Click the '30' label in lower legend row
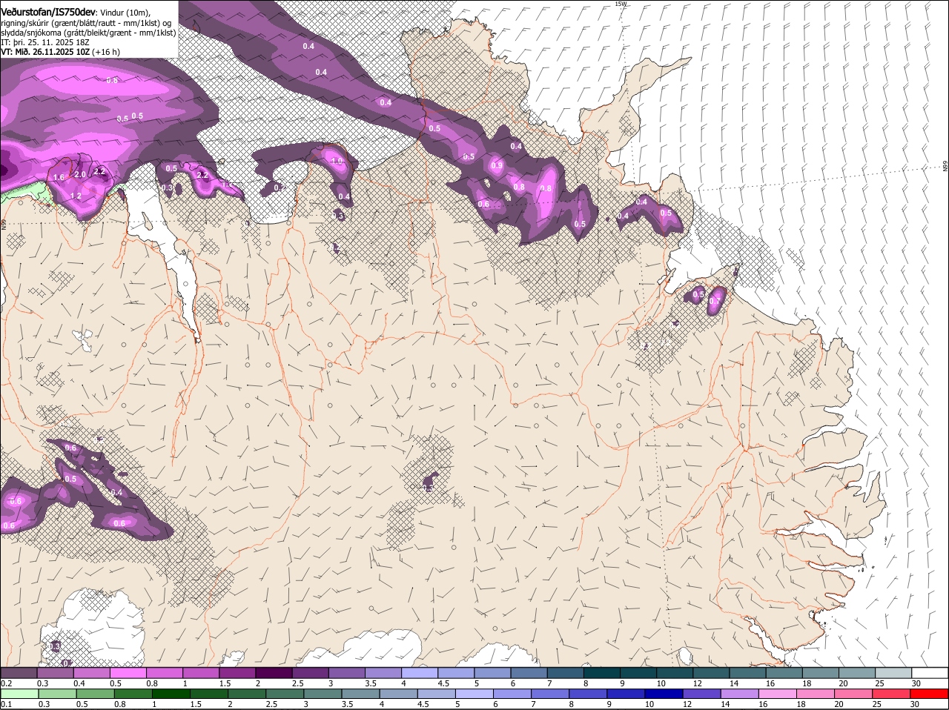Image resolution: width=949 pixels, height=710 pixels. pyautogui.click(x=914, y=704)
